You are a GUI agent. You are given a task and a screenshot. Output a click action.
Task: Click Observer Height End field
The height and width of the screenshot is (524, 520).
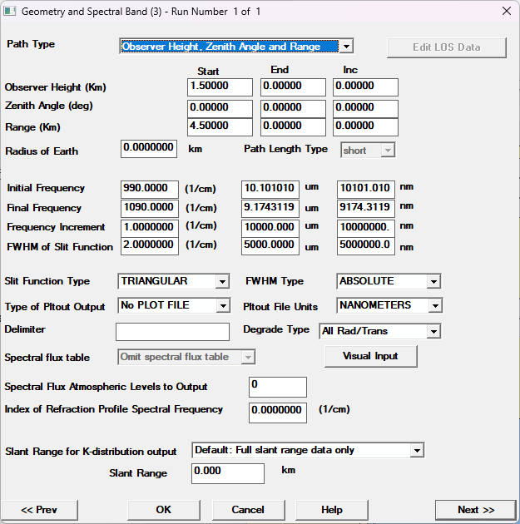293,87
